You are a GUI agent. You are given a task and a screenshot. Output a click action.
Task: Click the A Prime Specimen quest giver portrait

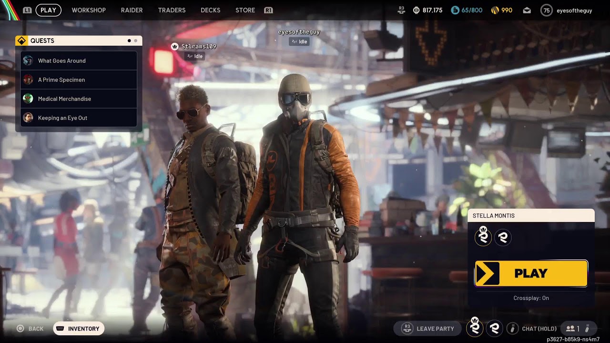click(28, 80)
